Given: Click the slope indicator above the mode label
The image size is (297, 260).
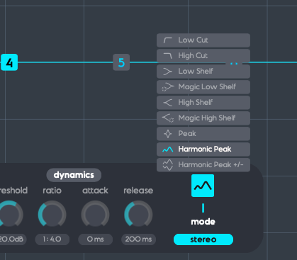Looking at the screenshot, I should (x=203, y=208).
